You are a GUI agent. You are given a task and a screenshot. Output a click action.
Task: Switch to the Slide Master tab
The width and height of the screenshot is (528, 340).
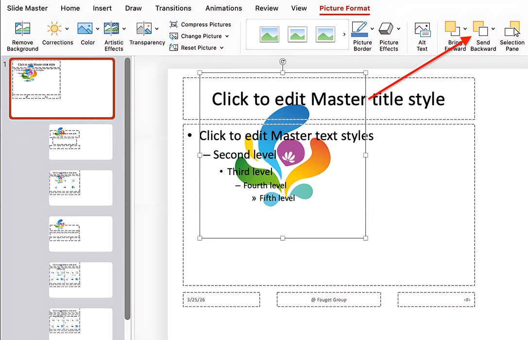[28, 8]
